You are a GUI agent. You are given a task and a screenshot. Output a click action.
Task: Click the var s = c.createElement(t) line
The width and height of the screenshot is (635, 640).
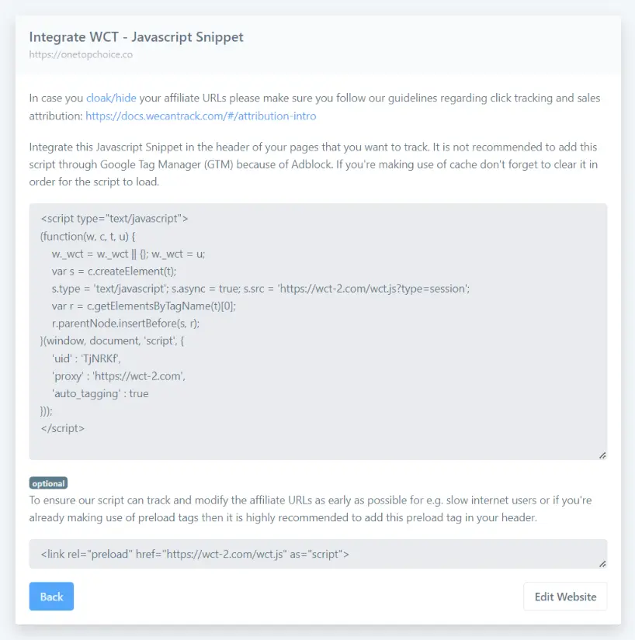[x=114, y=271]
